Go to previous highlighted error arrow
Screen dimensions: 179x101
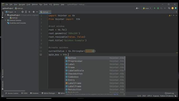pyautogui.click(x=174, y=15)
